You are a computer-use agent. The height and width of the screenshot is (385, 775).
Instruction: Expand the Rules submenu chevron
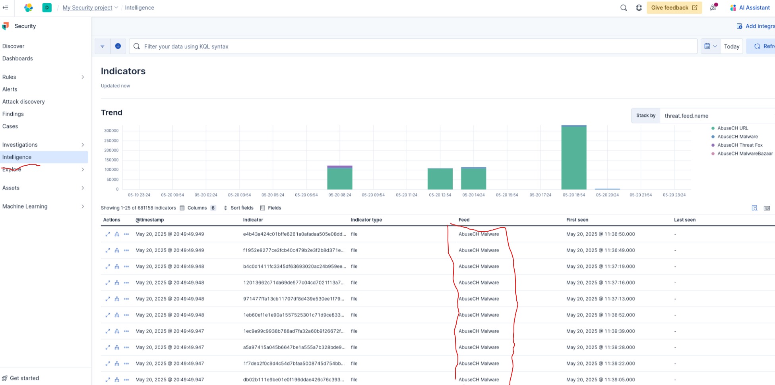click(83, 77)
